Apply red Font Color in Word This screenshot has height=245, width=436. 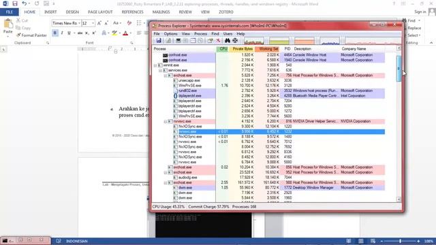click(x=125, y=33)
